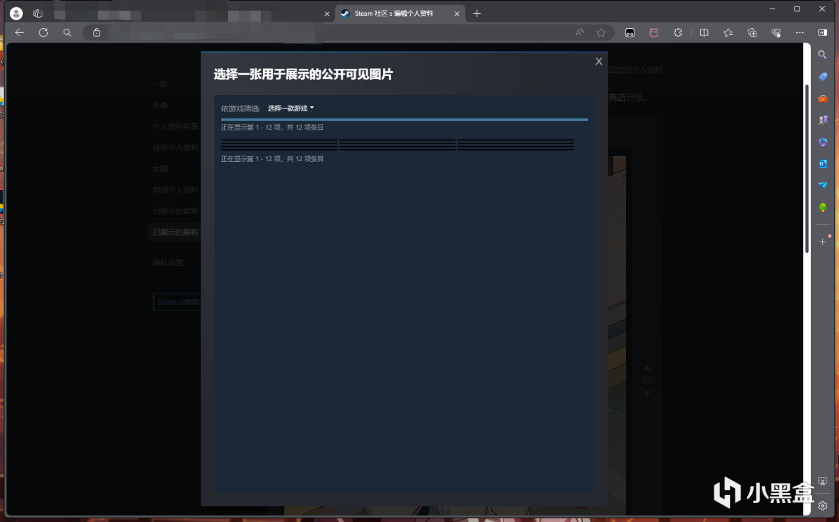Open a new browser tab
This screenshot has width=839, height=522.
477,13
